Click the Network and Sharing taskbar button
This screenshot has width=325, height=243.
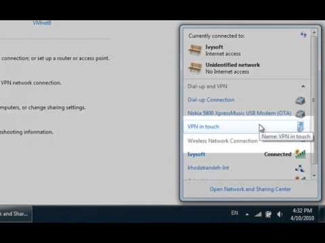[x=16, y=214]
